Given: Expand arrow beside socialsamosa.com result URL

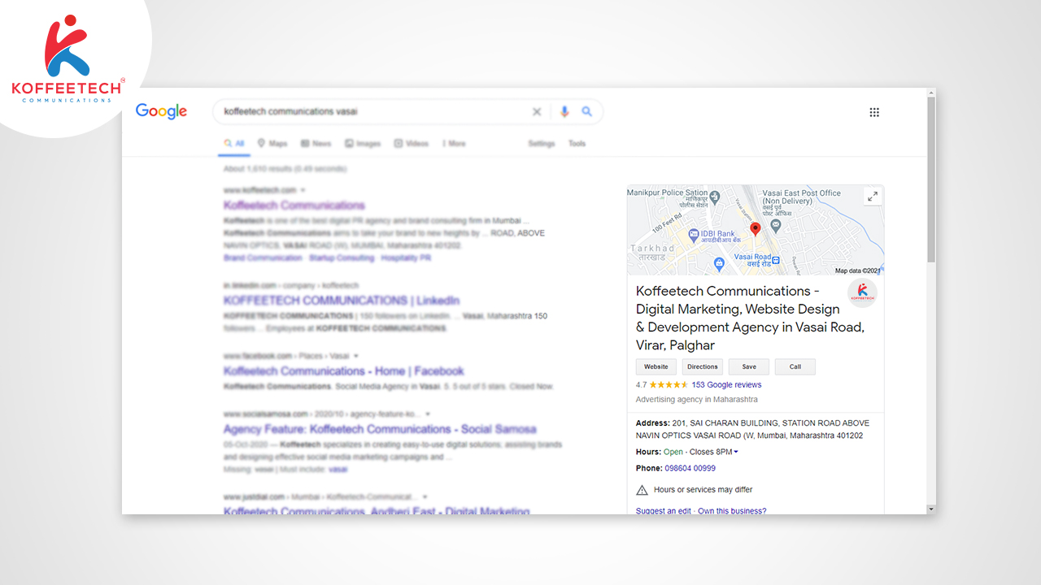Looking at the screenshot, I should click(427, 414).
